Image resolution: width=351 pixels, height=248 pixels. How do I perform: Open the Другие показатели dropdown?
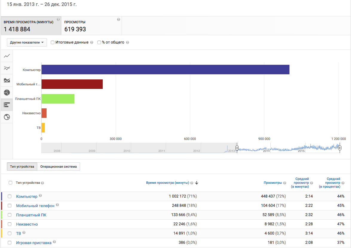(x=27, y=42)
